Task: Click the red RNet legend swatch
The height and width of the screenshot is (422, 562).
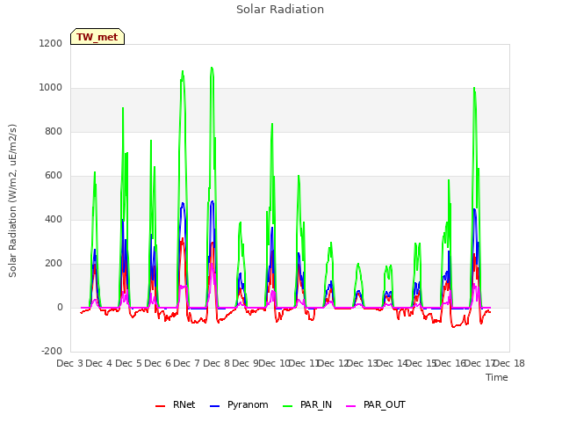Action: pyautogui.click(x=160, y=406)
